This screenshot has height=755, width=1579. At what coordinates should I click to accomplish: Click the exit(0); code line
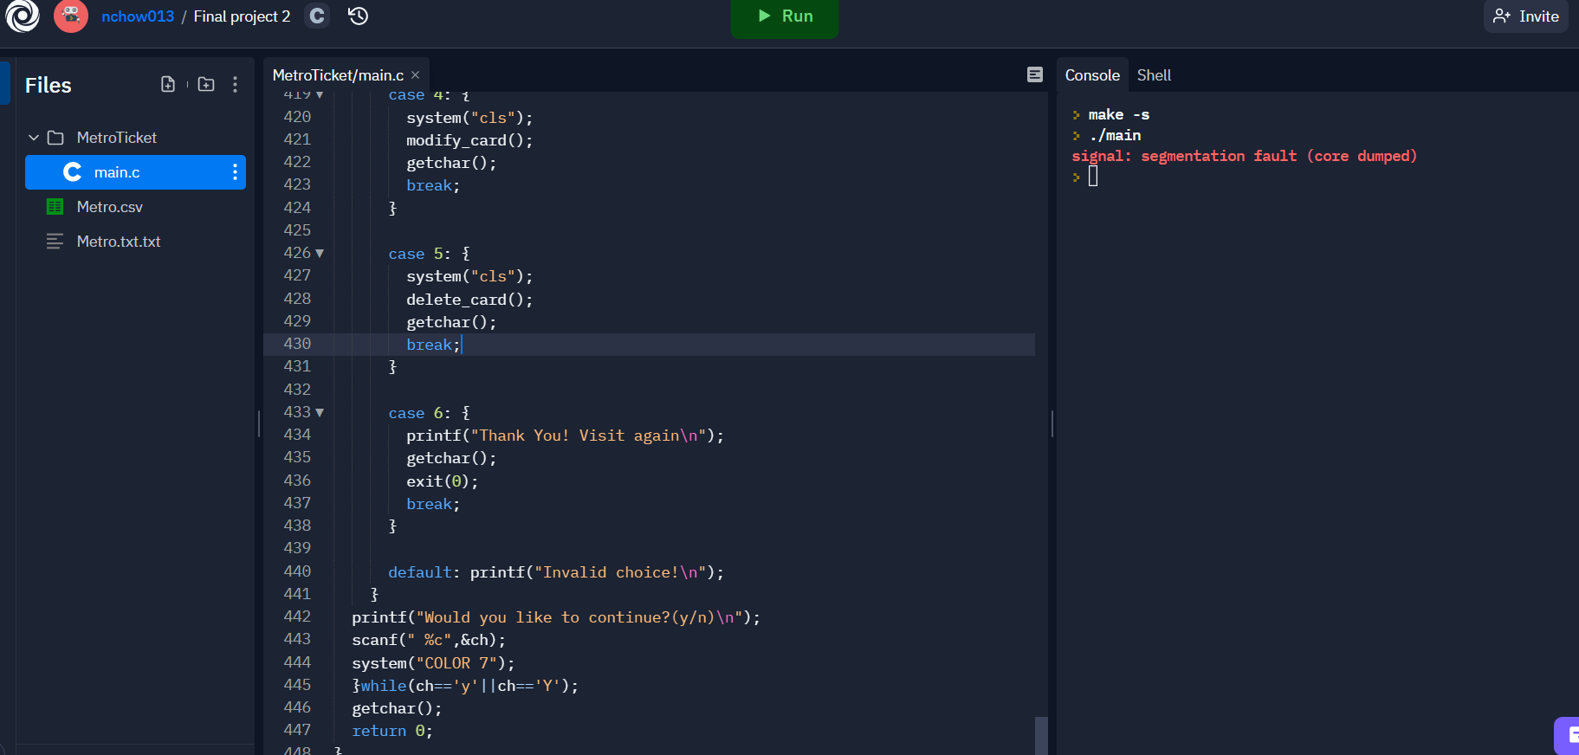click(442, 481)
